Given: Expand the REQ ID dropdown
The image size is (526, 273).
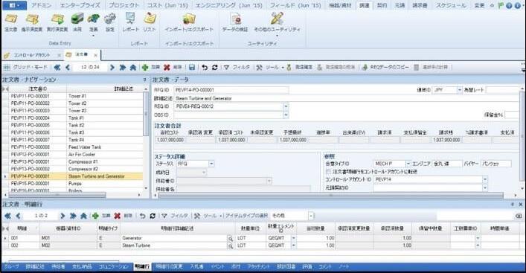Looking at the screenshot, I should [x=286, y=106].
